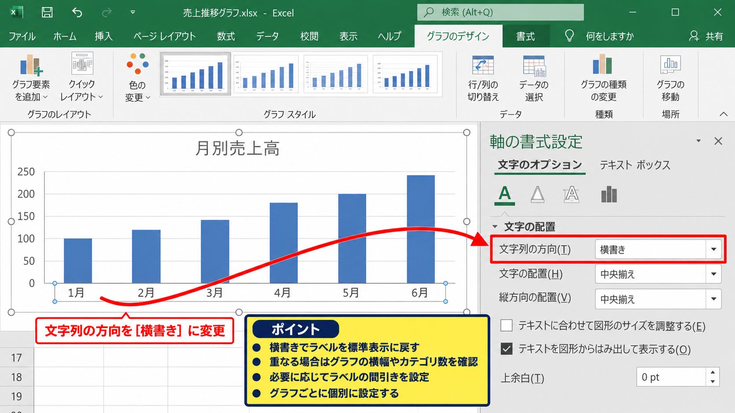Increase 上余白 with the up arrow
The image size is (735, 413).
(713, 372)
